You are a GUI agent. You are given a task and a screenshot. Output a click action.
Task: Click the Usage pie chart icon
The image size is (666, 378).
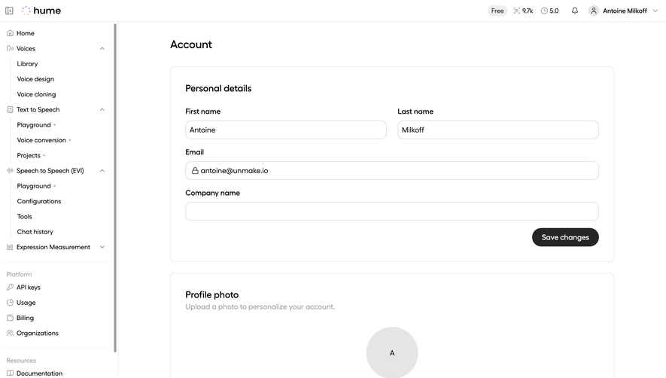pos(11,303)
